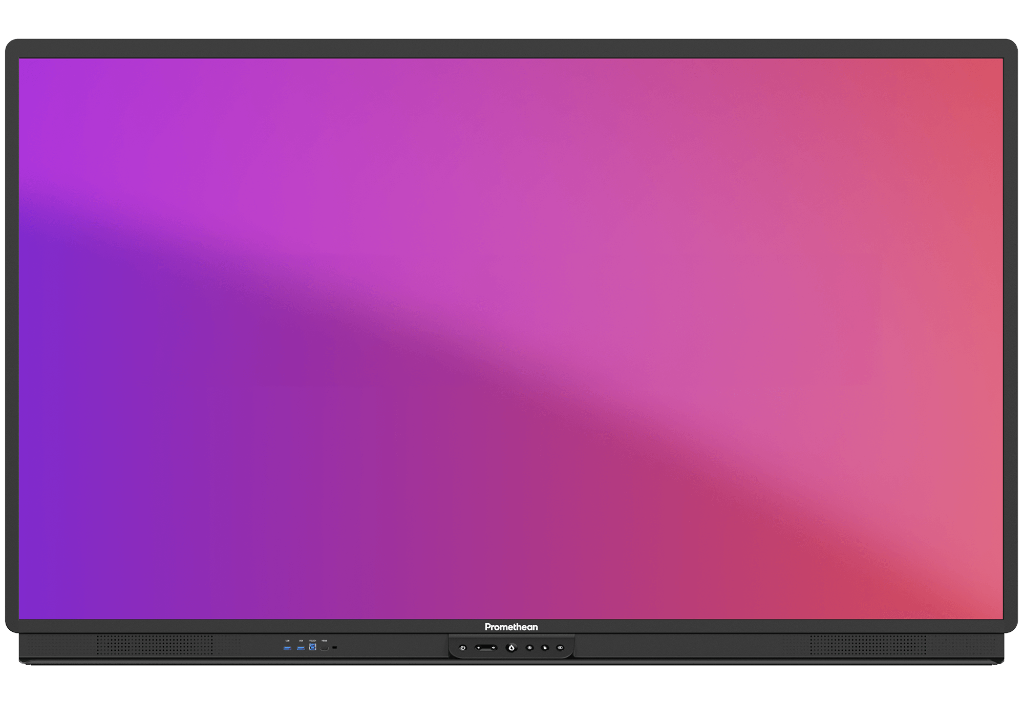This screenshot has height=701, width=1024.
Task: Click the small black IR sensor window
Action: (335, 648)
